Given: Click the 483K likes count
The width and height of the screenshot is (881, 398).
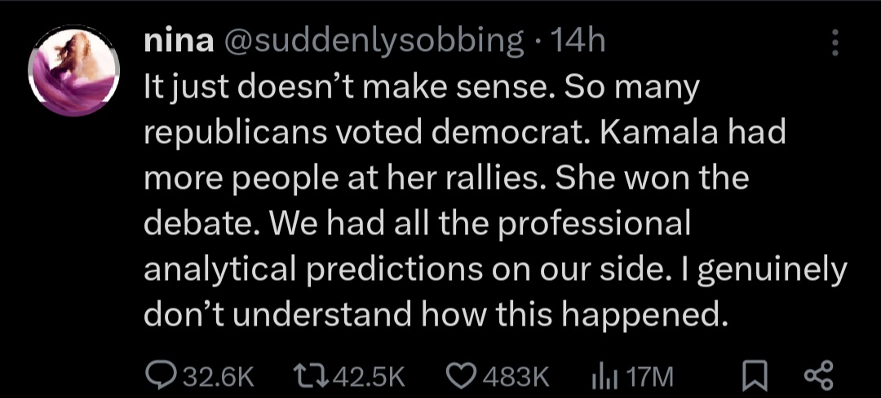Looking at the screenshot, I should (x=516, y=377).
